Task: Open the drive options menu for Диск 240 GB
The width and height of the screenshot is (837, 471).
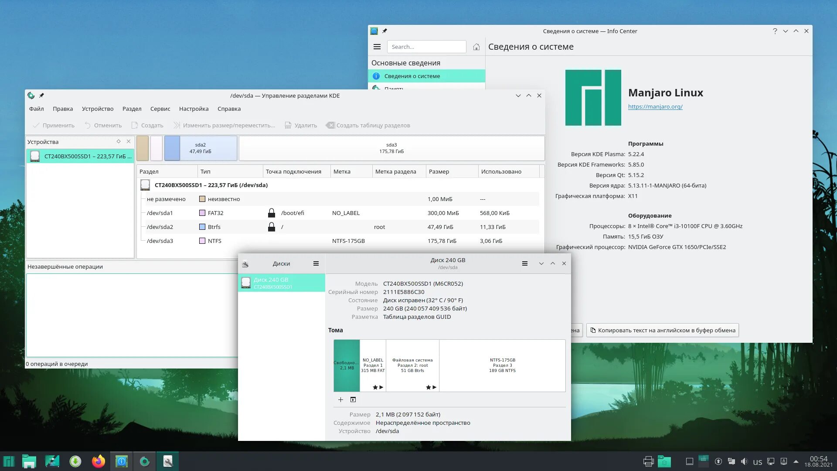Action: (524, 264)
